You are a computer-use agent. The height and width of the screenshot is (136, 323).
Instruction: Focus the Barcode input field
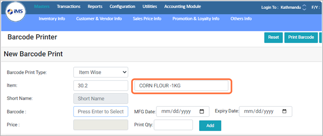click(x=101, y=112)
